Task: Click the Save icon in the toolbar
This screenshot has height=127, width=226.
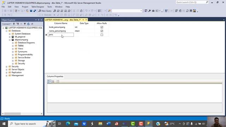Action: pos(31,11)
